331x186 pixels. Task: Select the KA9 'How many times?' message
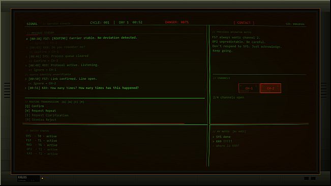[x=83, y=88]
